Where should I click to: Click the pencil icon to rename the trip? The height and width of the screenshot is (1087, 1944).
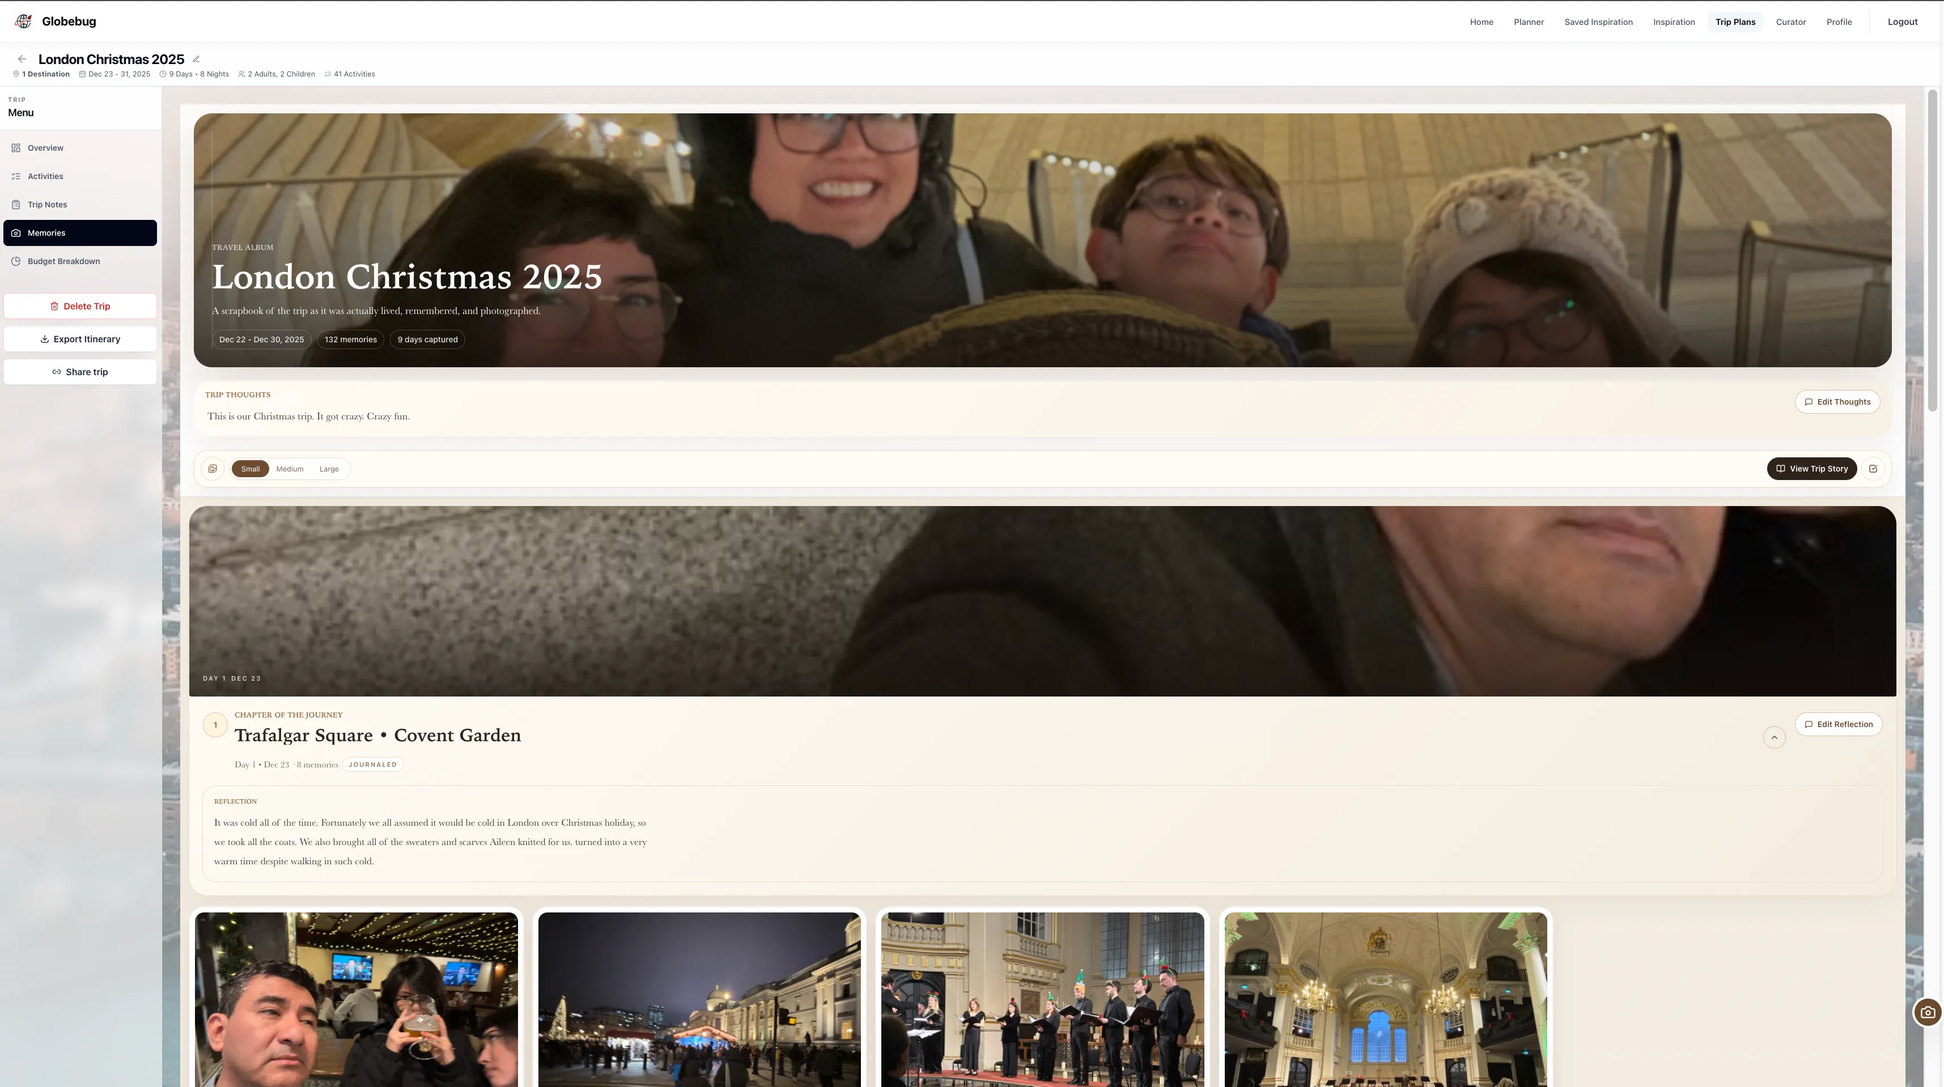(x=196, y=59)
